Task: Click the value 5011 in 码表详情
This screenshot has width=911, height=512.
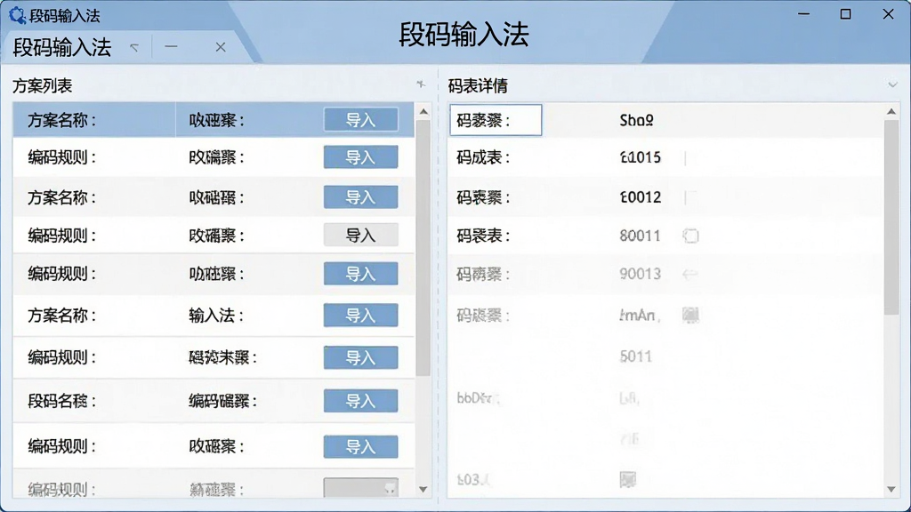Action: [635, 356]
